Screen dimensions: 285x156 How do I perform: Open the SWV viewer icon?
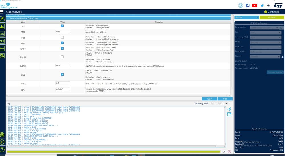click(x=2, y=48)
